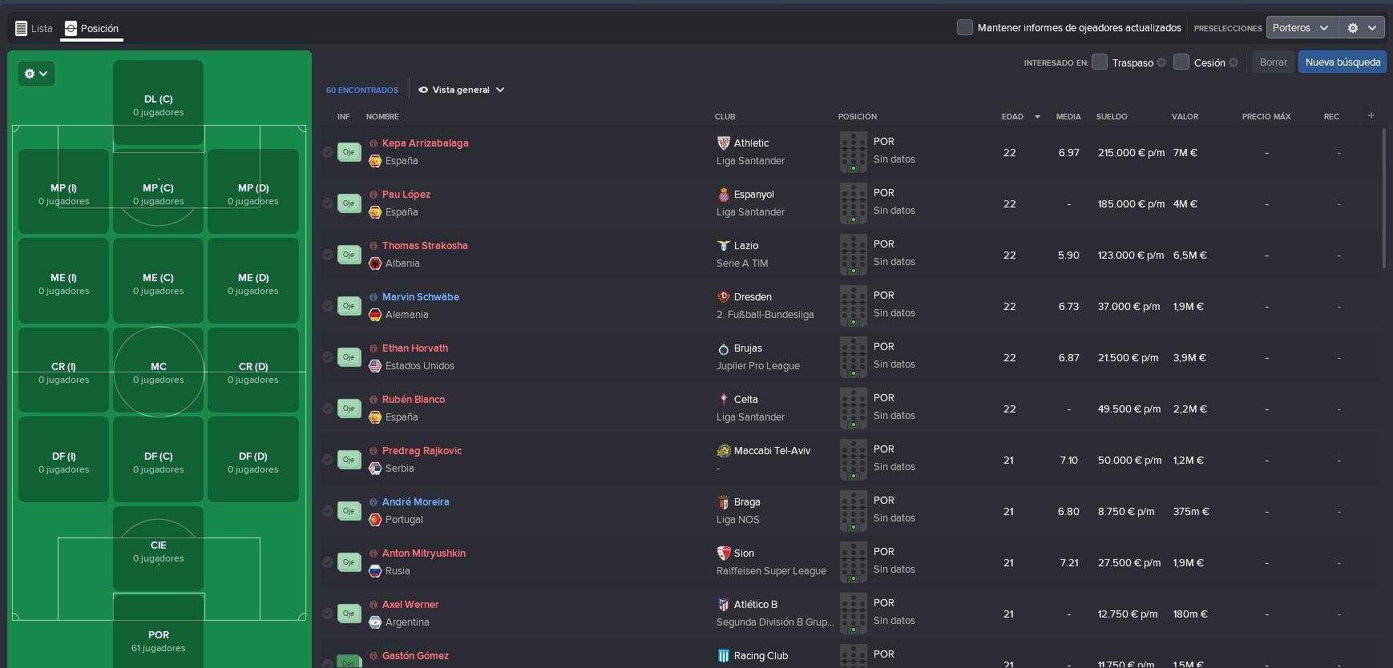Image resolution: width=1393 pixels, height=668 pixels.
Task: Click the player list vertical scrollbar
Action: (x=1384, y=200)
